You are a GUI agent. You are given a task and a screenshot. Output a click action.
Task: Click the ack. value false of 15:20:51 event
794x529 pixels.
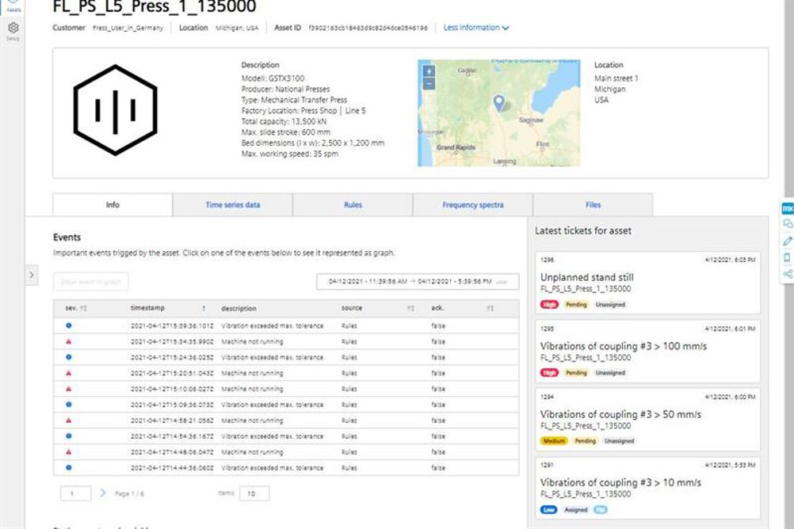click(x=438, y=373)
